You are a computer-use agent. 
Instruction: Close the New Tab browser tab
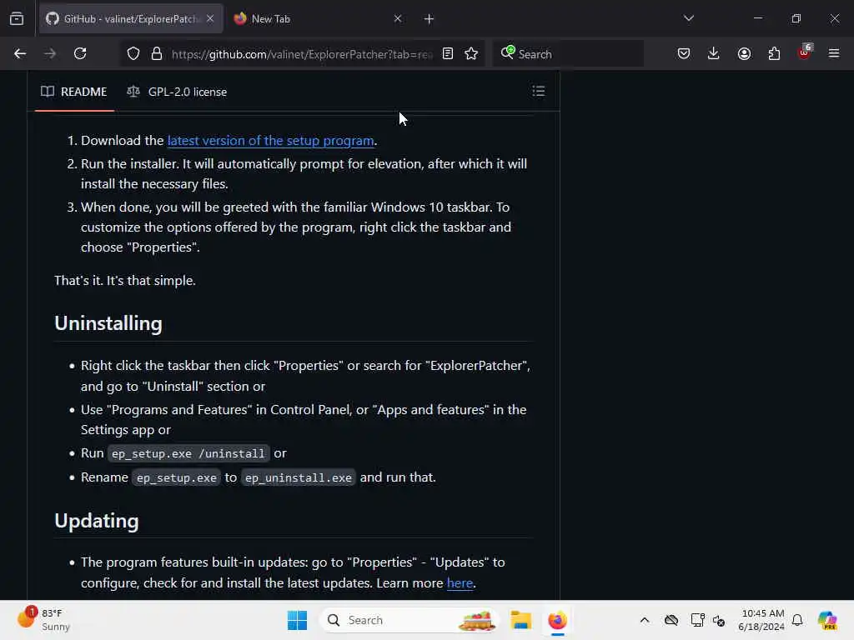[x=398, y=18]
